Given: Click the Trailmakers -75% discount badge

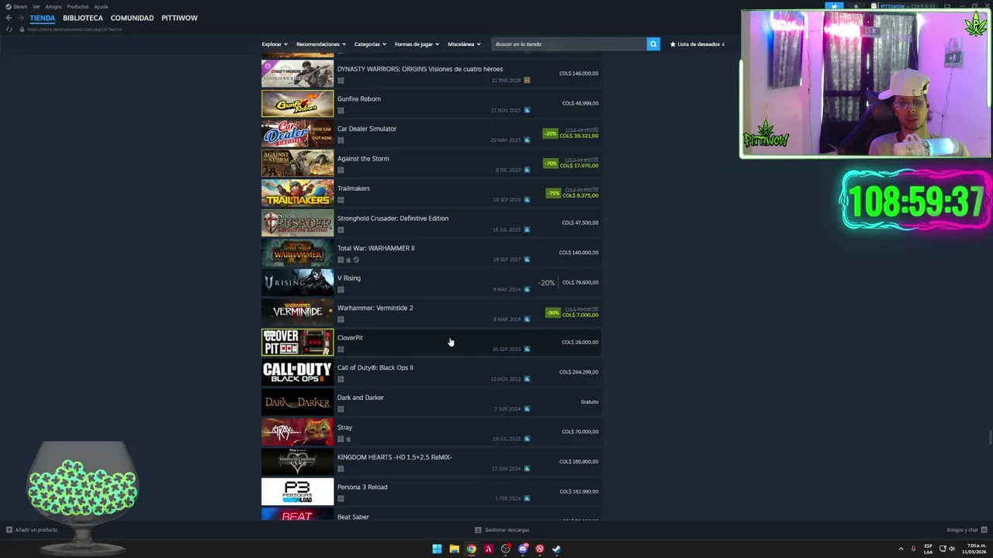Looking at the screenshot, I should coord(553,193).
